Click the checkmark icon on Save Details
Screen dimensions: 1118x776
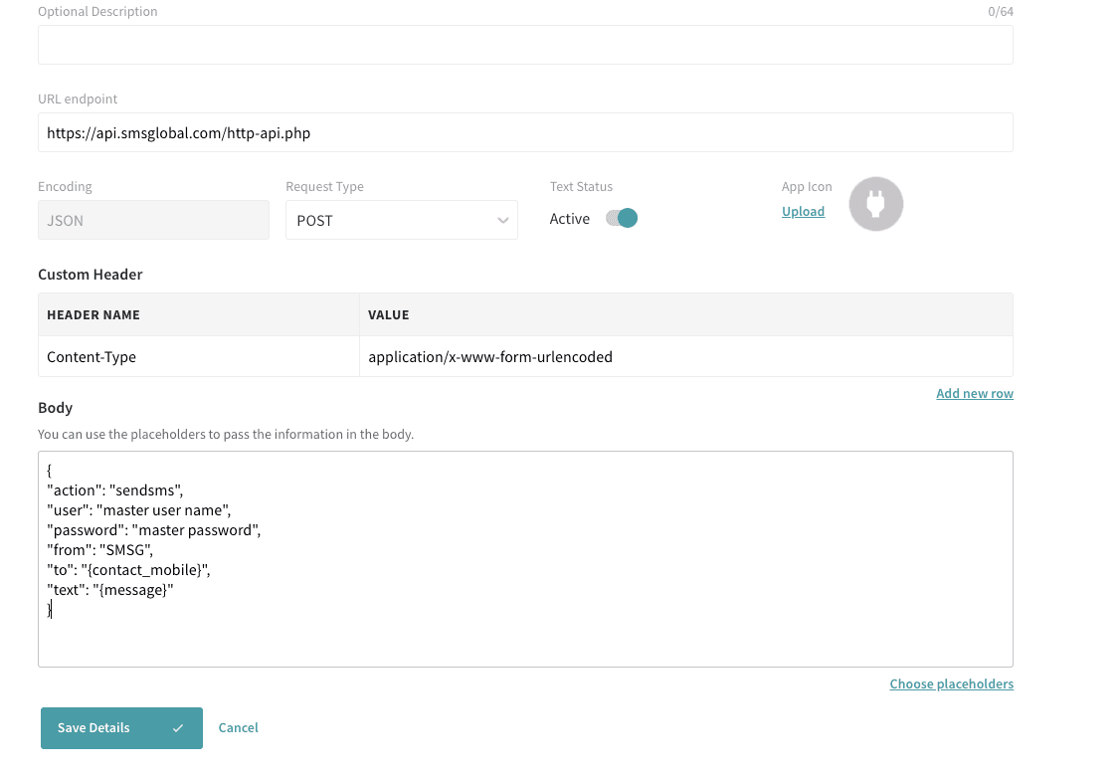click(178, 728)
